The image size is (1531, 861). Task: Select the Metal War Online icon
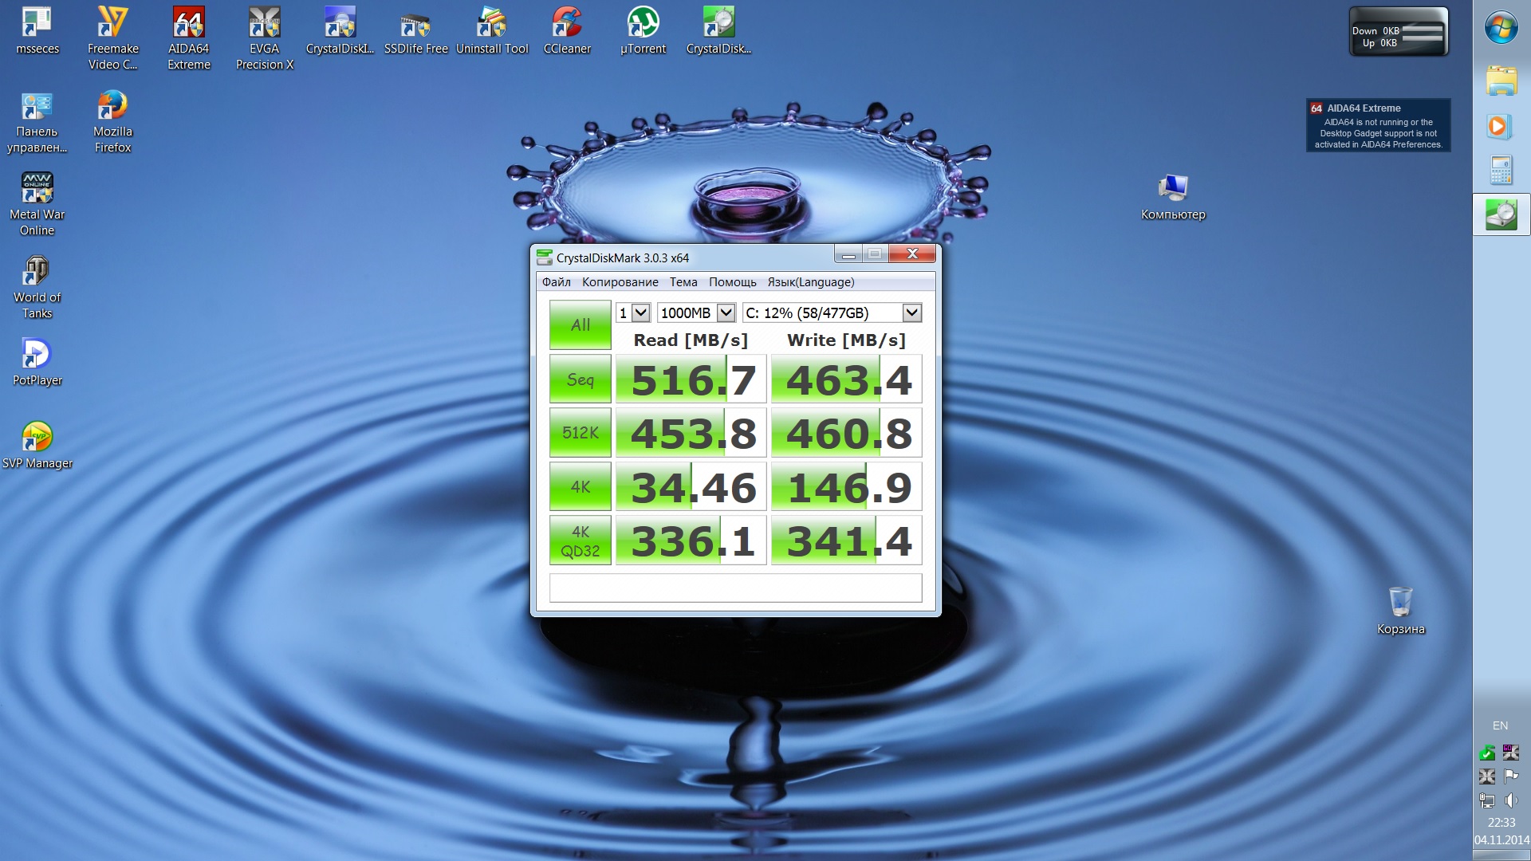[x=37, y=205]
